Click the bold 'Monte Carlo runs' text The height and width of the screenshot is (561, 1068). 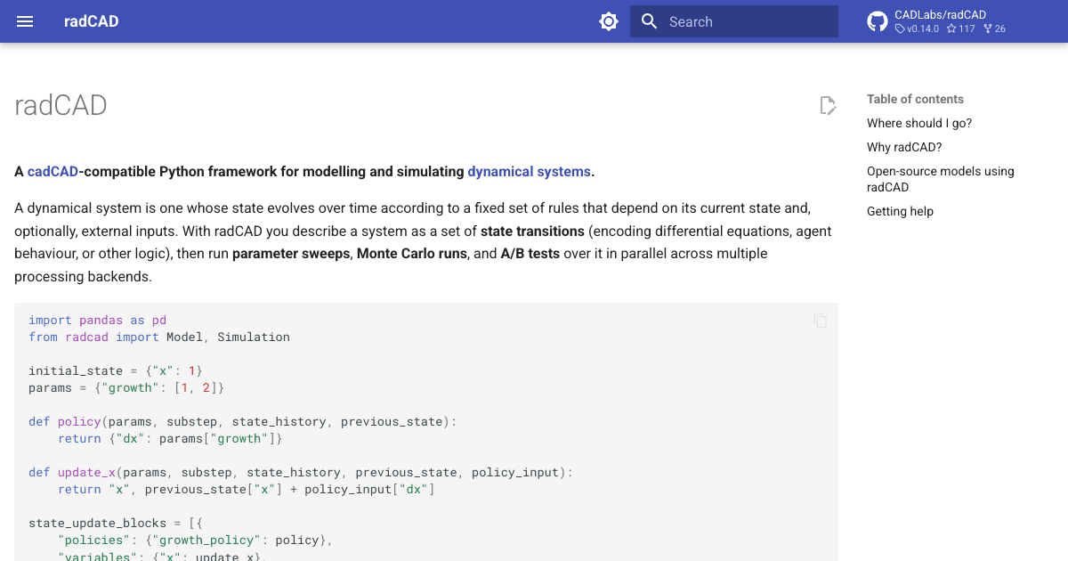pos(412,253)
